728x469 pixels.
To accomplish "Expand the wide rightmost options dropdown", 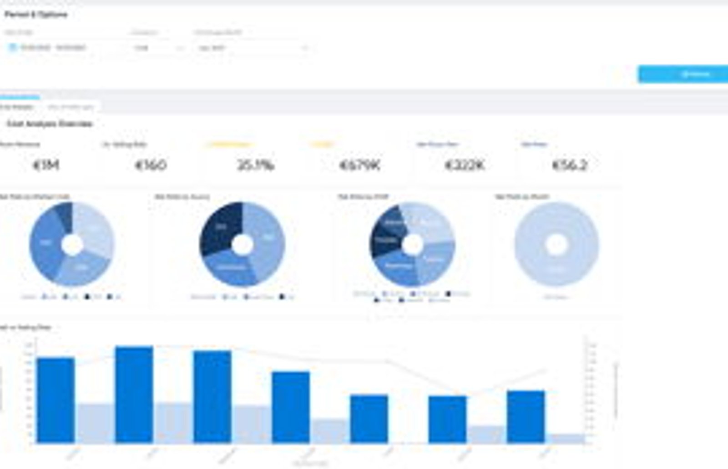I will [x=252, y=48].
